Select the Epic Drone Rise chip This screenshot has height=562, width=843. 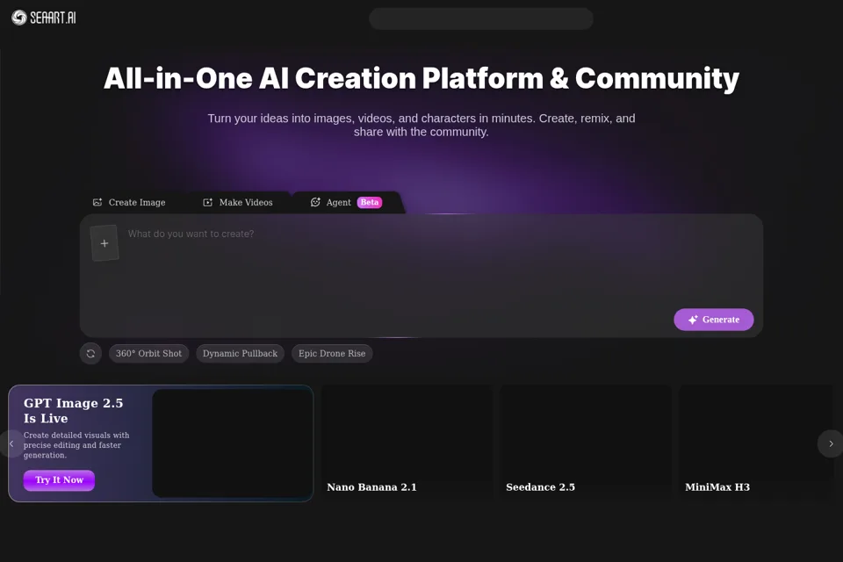point(332,353)
